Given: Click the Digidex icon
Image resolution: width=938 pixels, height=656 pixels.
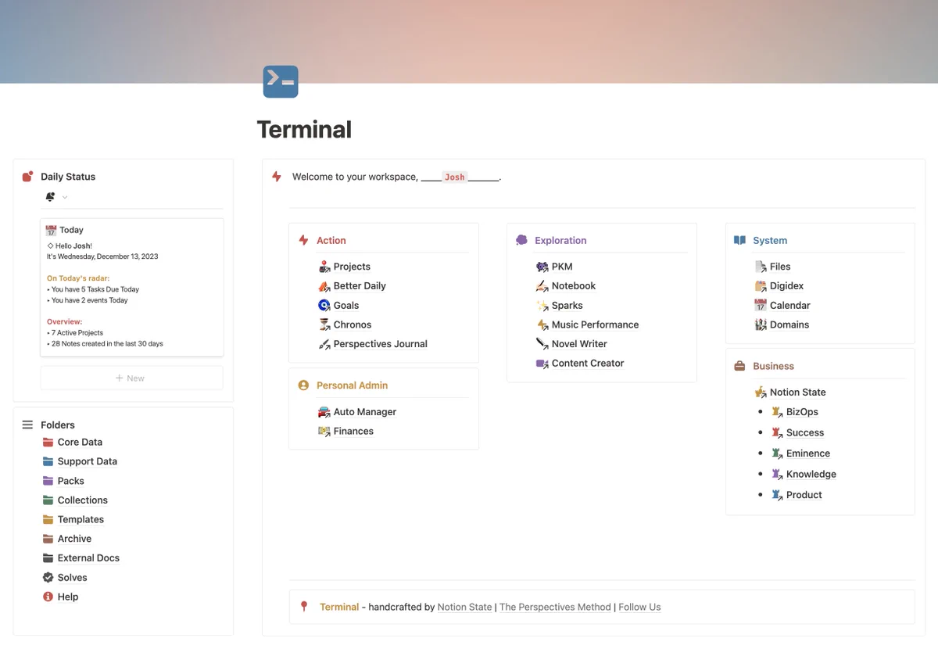Looking at the screenshot, I should [x=761, y=286].
